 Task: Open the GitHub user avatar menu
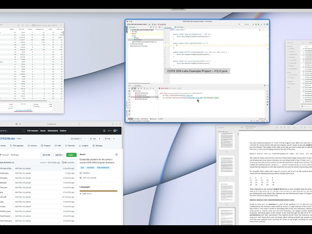(x=115, y=131)
